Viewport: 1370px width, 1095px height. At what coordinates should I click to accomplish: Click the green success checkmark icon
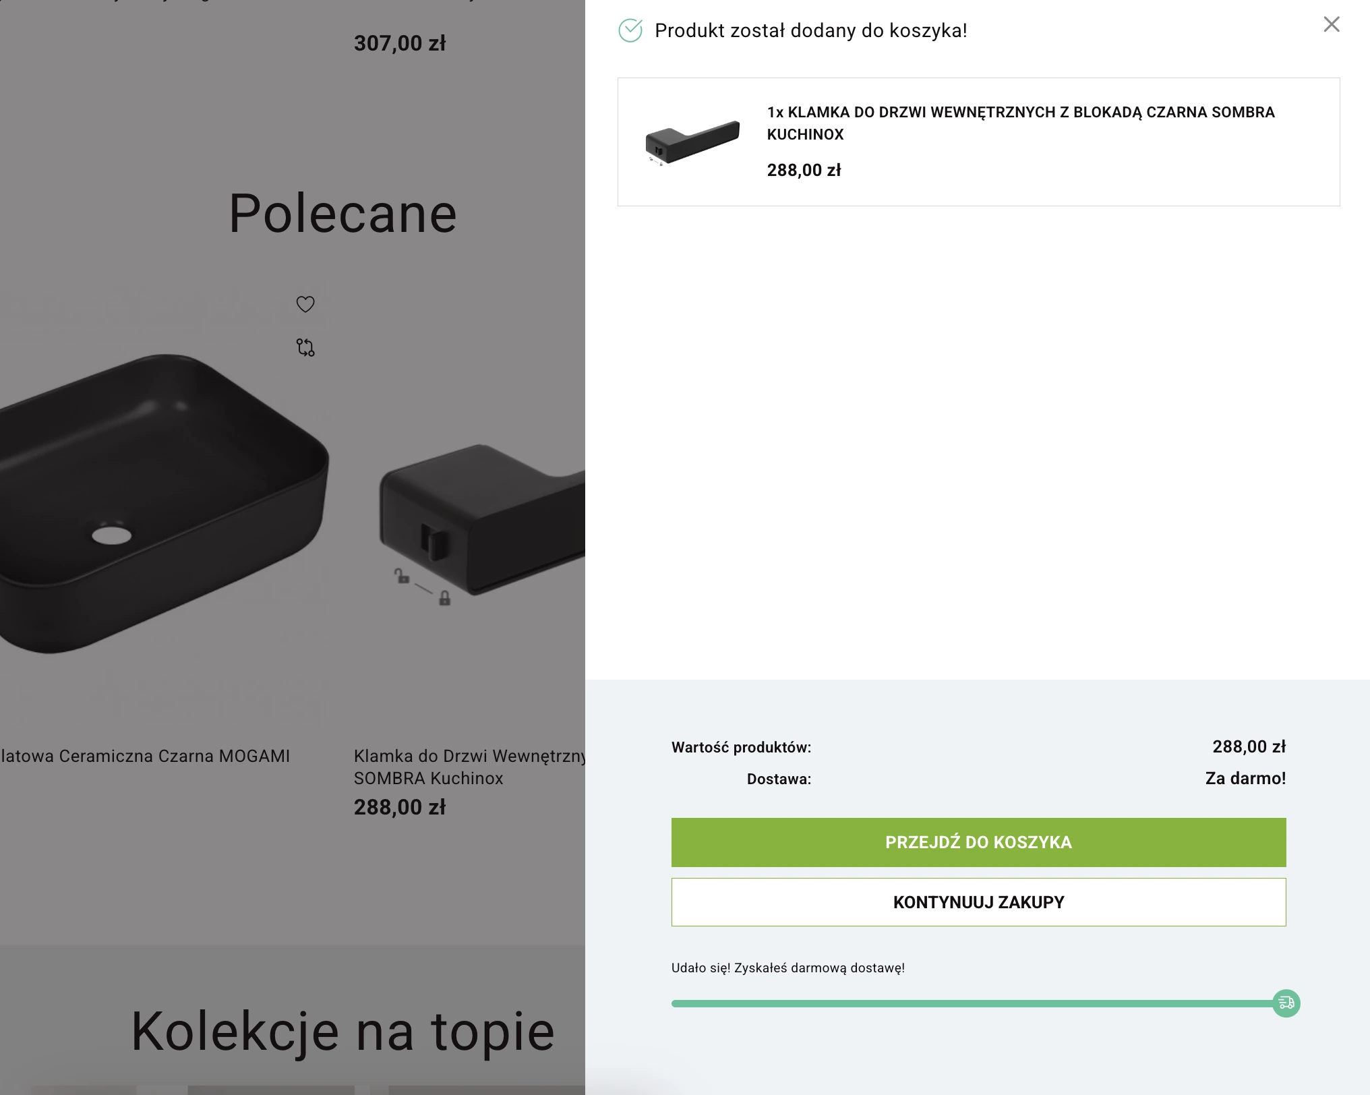click(630, 30)
